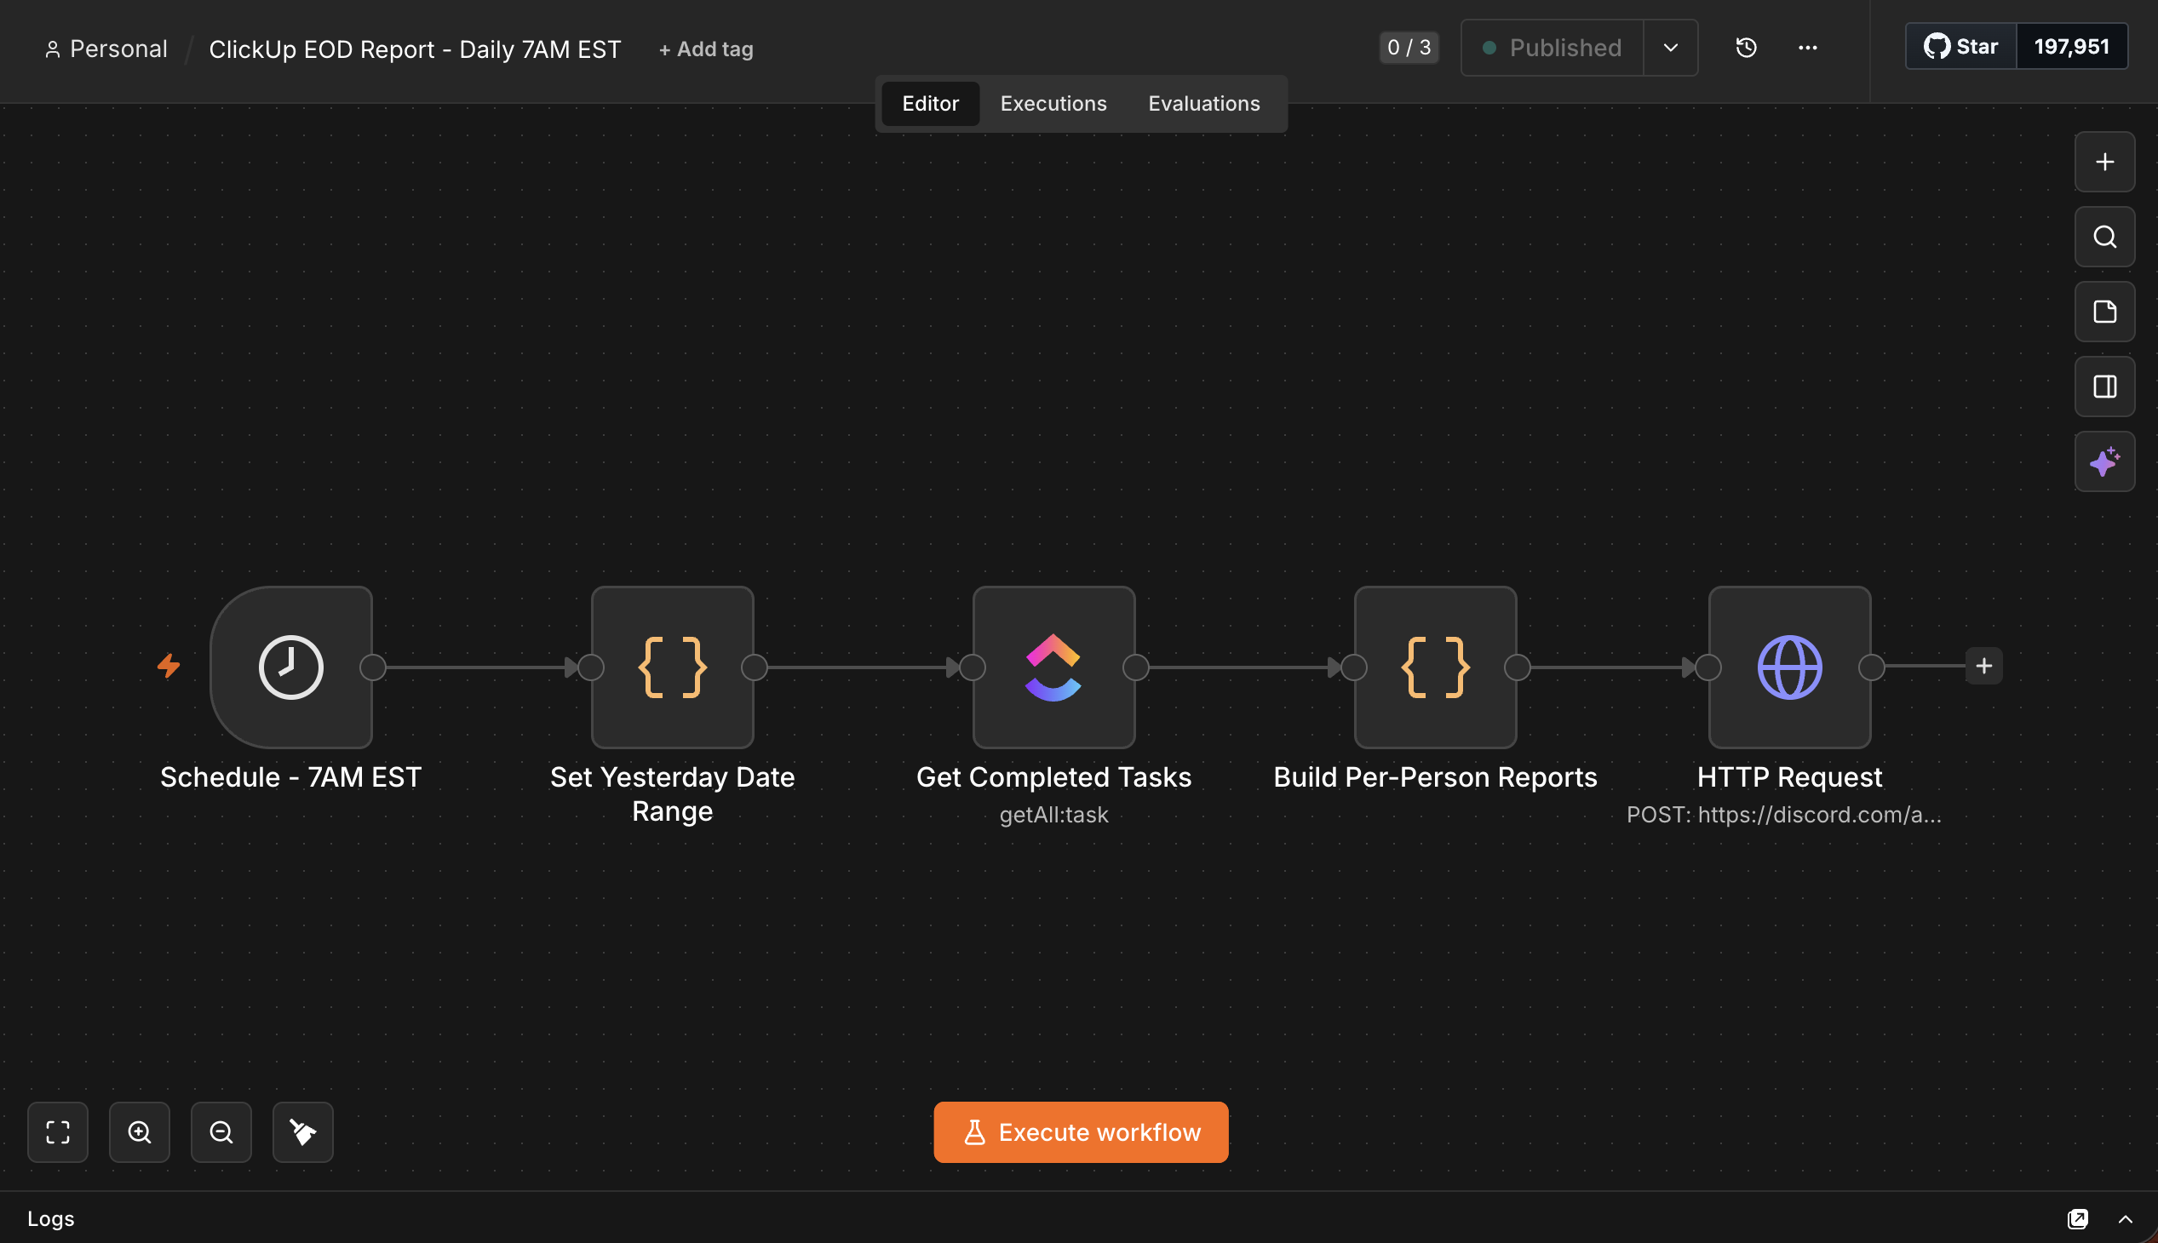The image size is (2158, 1243).
Task: Open the Get Completed Tasks ClickUp node
Action: click(x=1053, y=667)
